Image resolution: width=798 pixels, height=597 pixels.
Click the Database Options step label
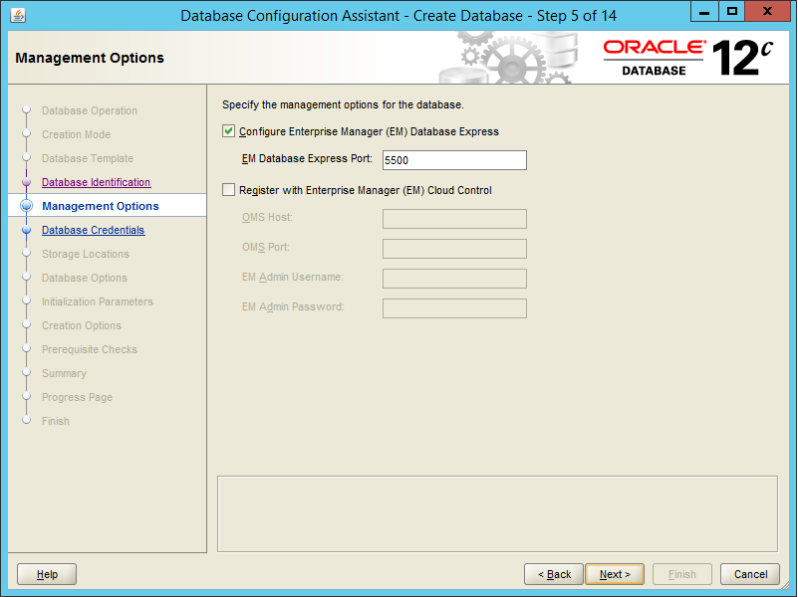[85, 278]
